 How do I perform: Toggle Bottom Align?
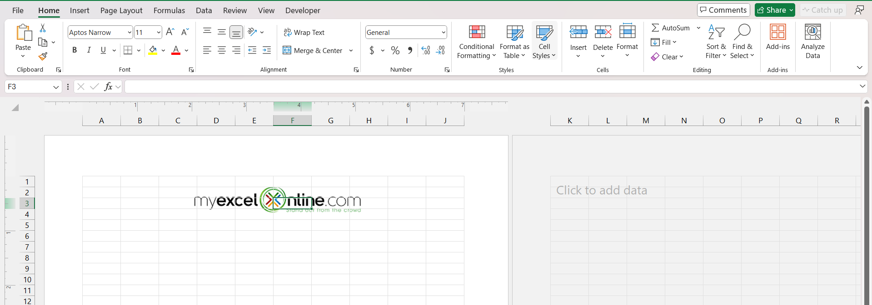[236, 32]
